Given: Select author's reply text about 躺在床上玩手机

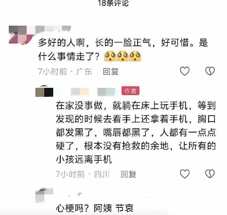Looking at the screenshot, I should [x=136, y=132].
